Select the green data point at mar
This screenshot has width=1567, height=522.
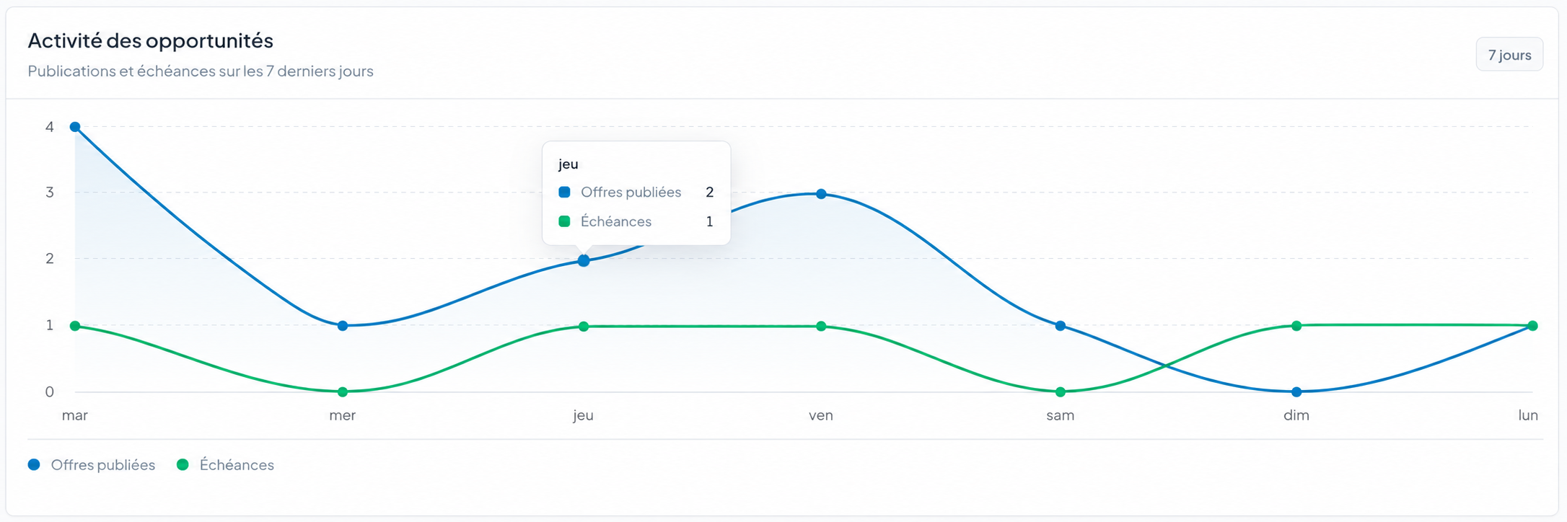tap(75, 326)
